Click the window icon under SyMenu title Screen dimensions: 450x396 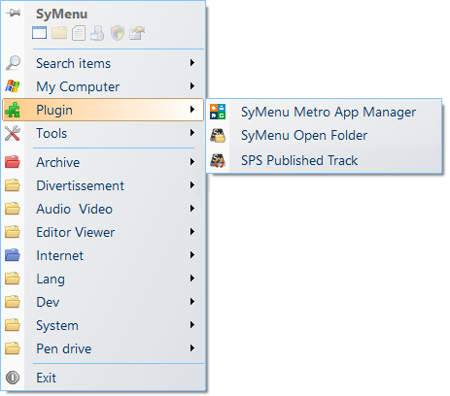(39, 33)
